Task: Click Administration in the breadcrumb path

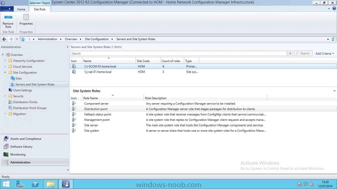Action: pos(47,39)
